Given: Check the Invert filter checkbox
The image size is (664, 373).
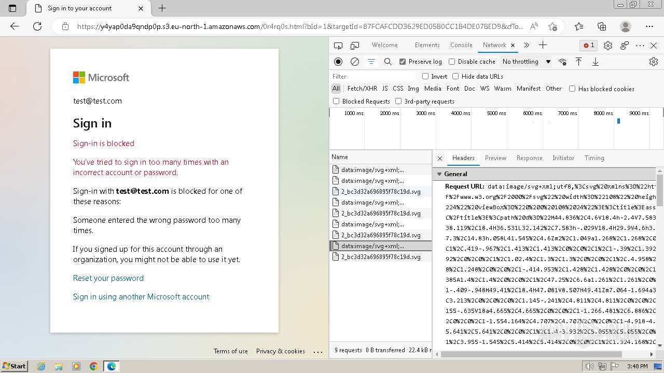Looking at the screenshot, I should pyautogui.click(x=425, y=76).
